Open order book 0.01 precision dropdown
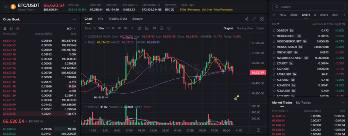Screen dimensions: 348x136 (72, 29)
